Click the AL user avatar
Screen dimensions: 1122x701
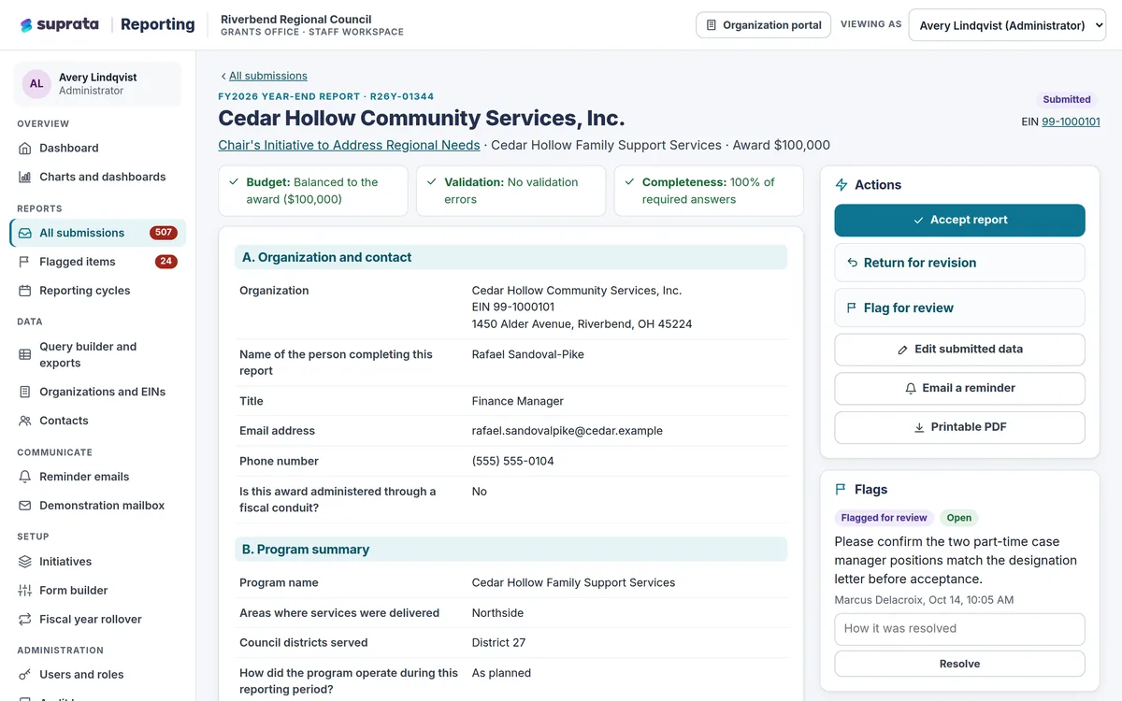36,84
